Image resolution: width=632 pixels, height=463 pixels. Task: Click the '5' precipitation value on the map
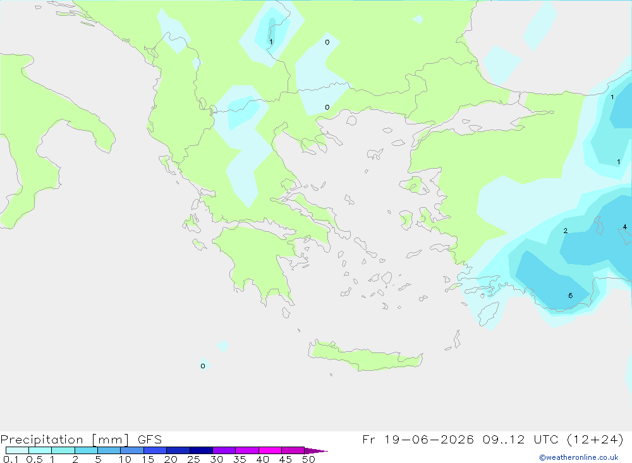(570, 296)
